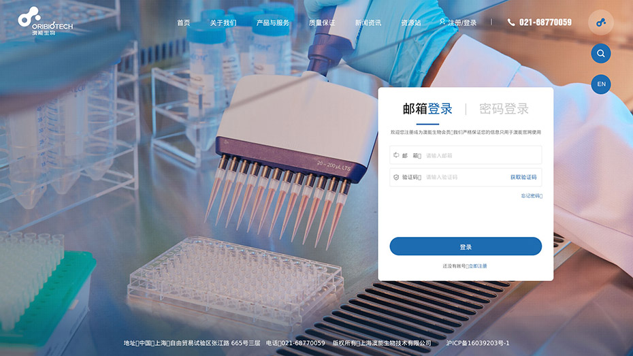Click the 忘记密码 link

(x=532, y=196)
